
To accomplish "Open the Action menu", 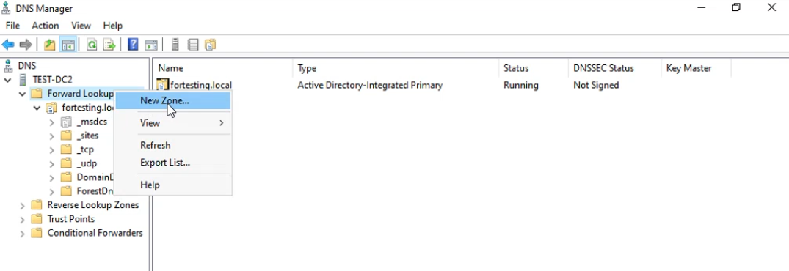I will tap(46, 26).
